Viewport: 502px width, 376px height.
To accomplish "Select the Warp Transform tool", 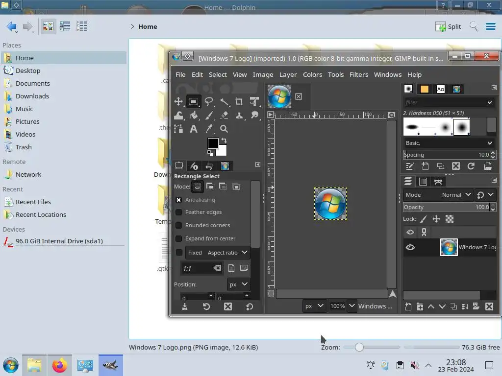I will (178, 116).
